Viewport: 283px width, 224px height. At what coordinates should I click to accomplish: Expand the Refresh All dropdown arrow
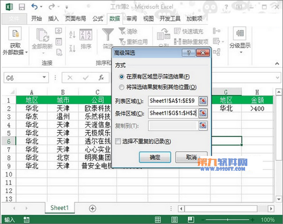(x=43, y=54)
